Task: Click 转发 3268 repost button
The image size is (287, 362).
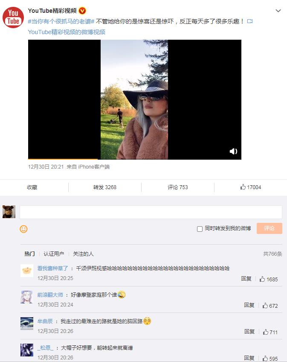Action: [105, 187]
